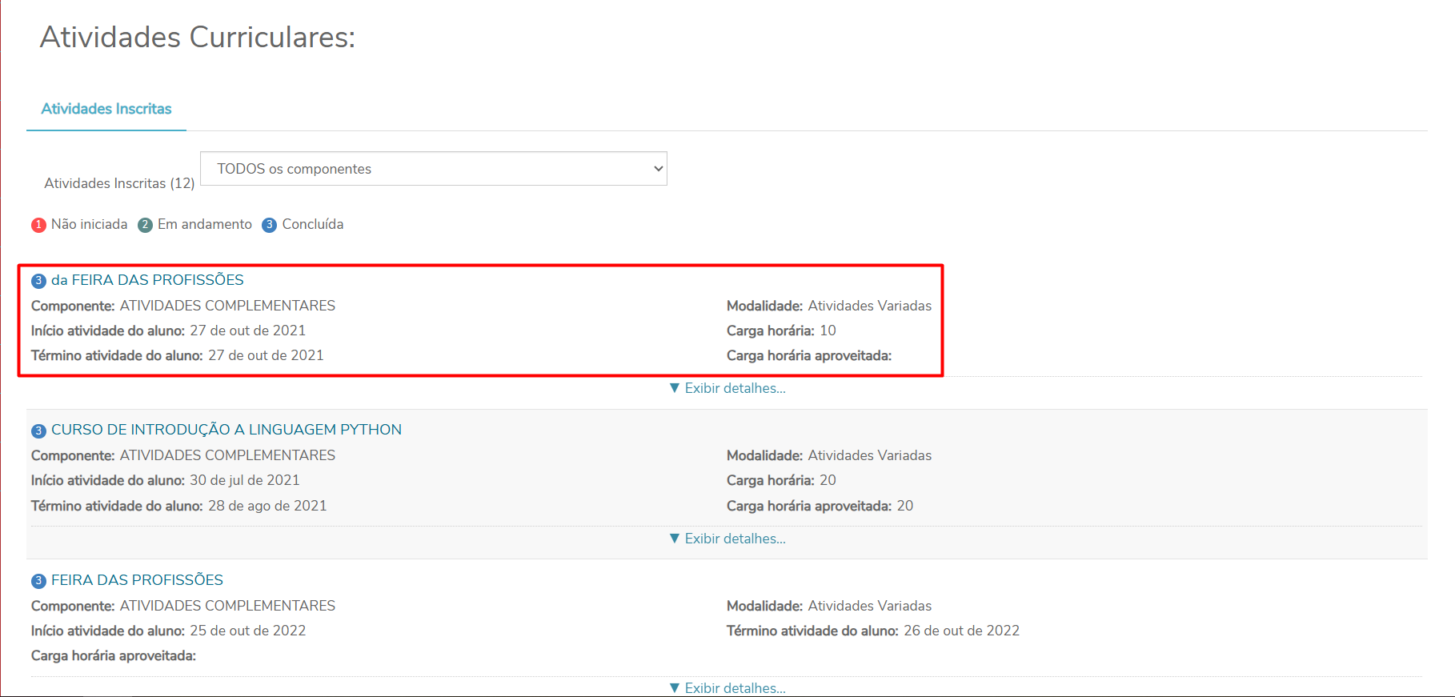Click the red 'Não iniciada' legend badge
This screenshot has height=697, width=1455.
point(38,225)
